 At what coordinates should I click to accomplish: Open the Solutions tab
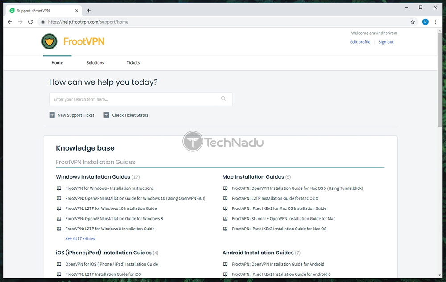coord(95,63)
